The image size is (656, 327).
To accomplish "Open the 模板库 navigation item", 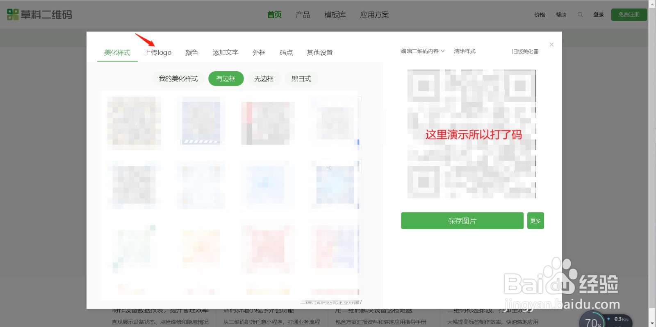I will pos(335,15).
